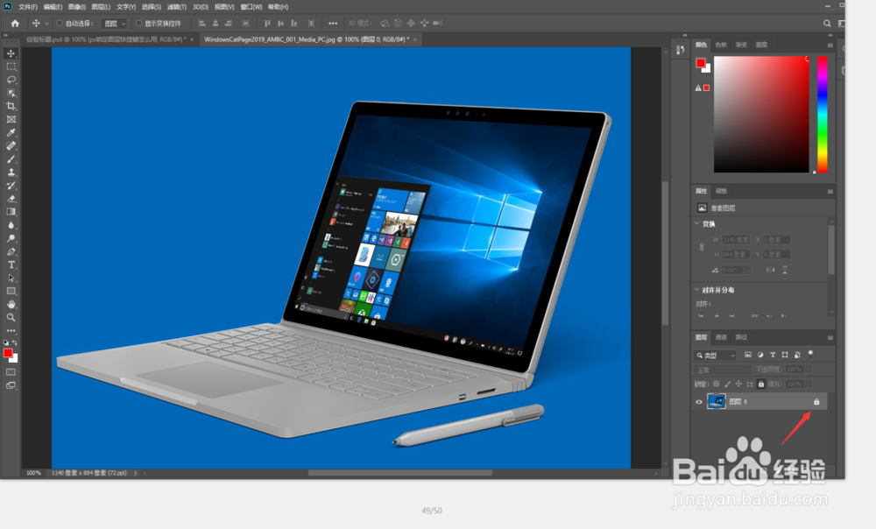Select the Object Selection tool
The image size is (876, 529).
(11, 93)
